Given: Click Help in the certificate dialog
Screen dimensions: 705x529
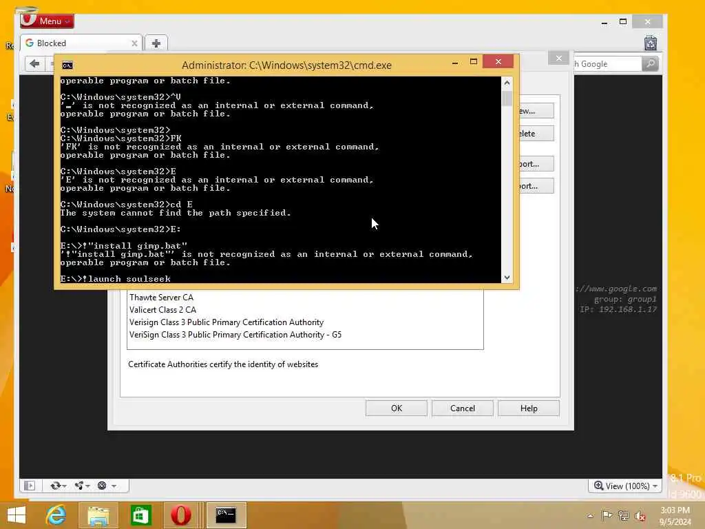Looking at the screenshot, I should click(528, 408).
